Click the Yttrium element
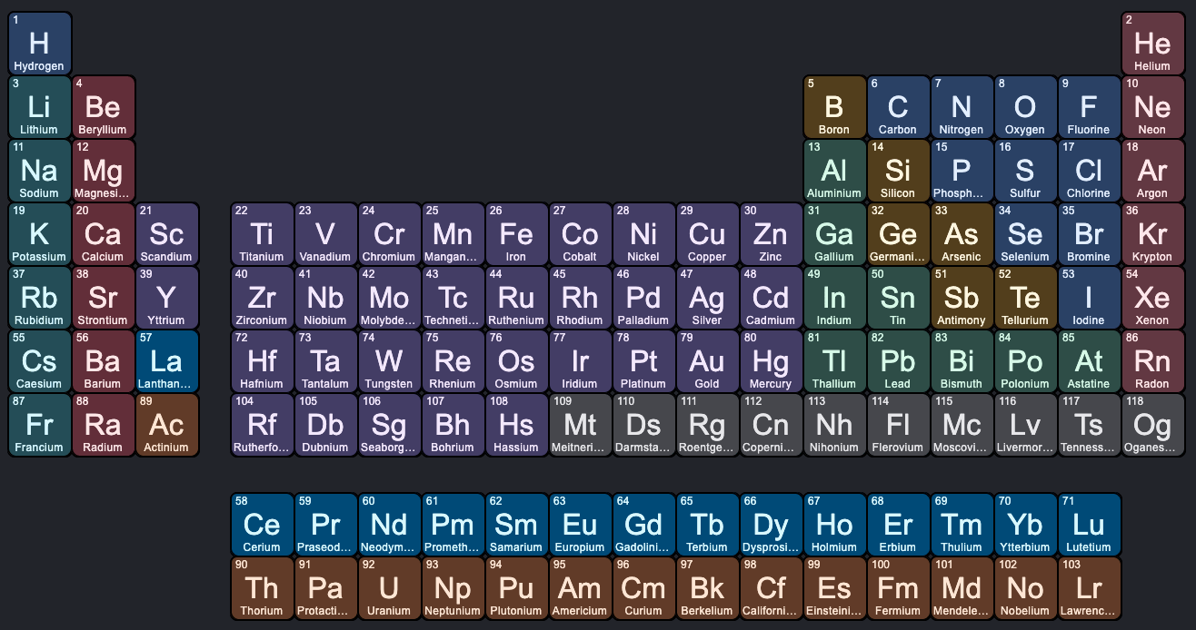1196x630 pixels. click(166, 298)
